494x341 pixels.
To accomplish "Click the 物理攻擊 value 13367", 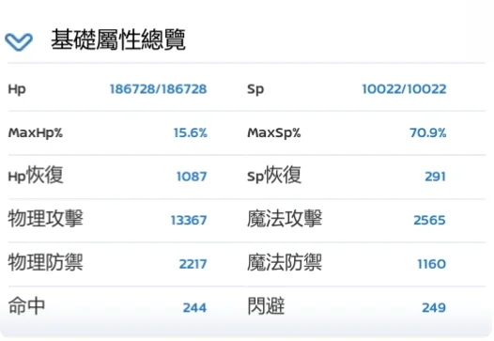I will point(189,221).
